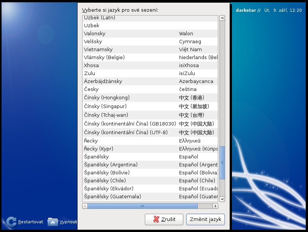Screen dimensions: 308x232
Task: Confirm with the Změnit jazyk button
Action: coord(205,219)
